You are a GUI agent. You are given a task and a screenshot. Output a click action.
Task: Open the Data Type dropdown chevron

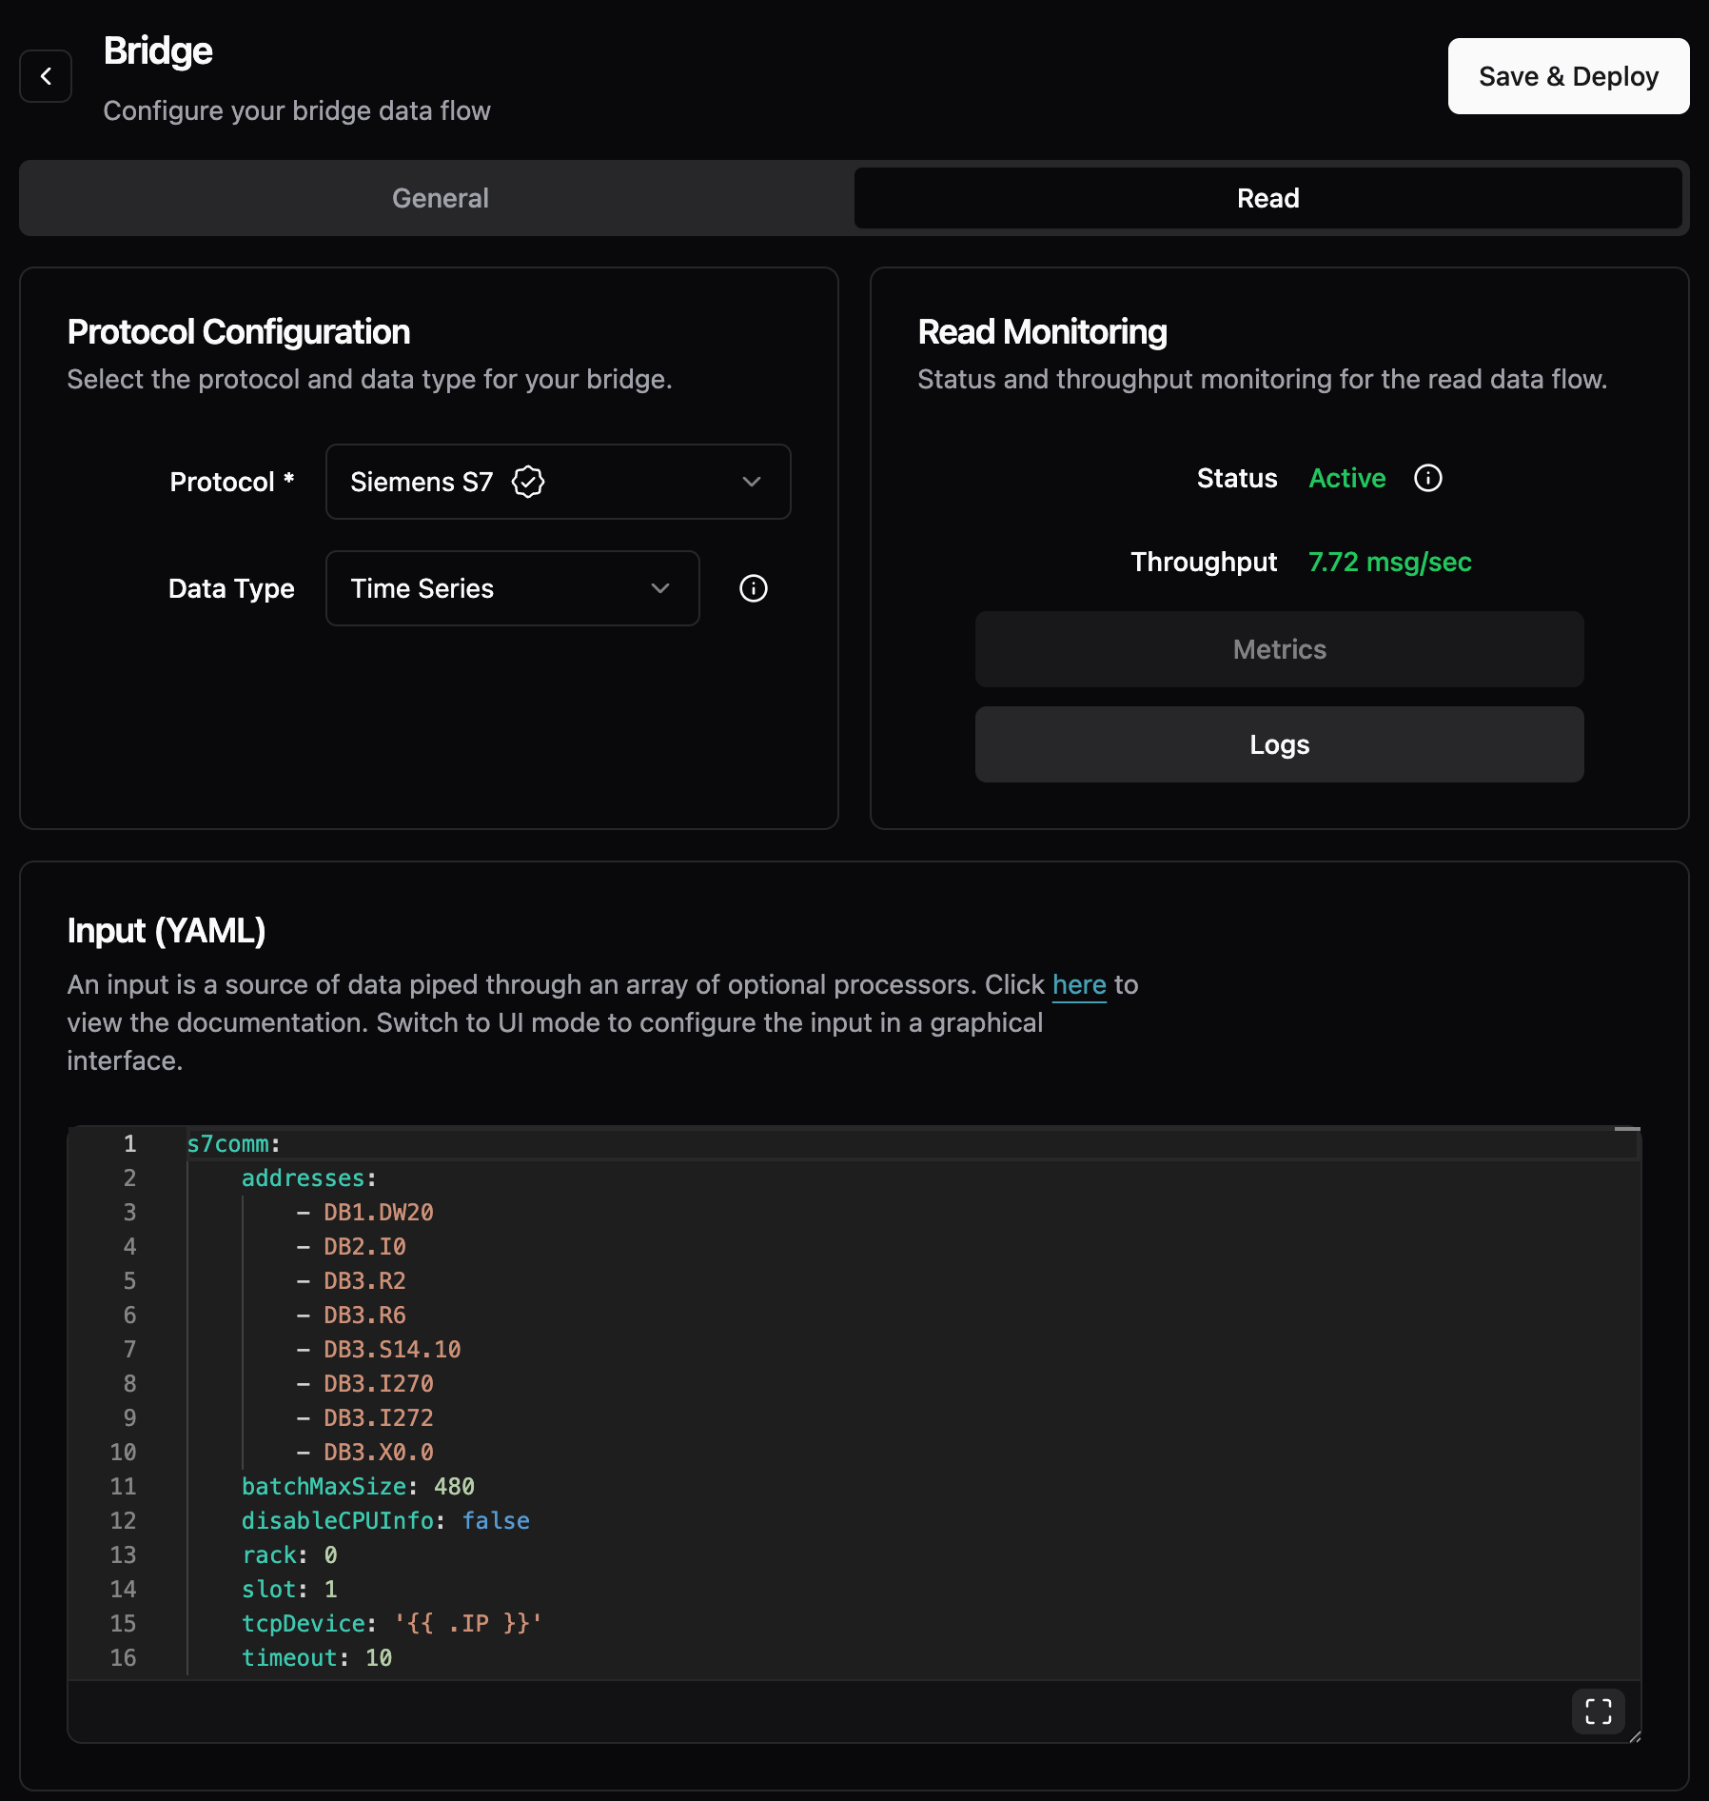click(660, 588)
